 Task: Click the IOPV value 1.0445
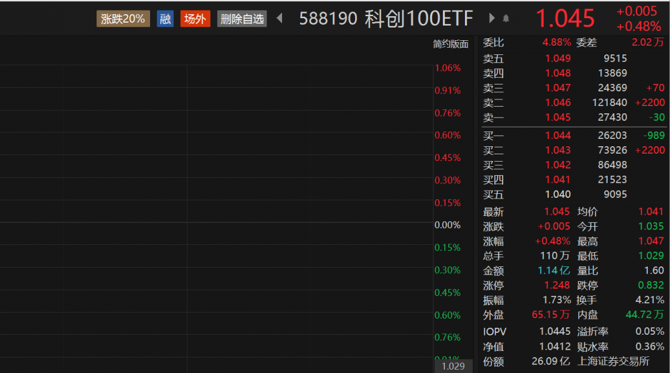coord(555,331)
